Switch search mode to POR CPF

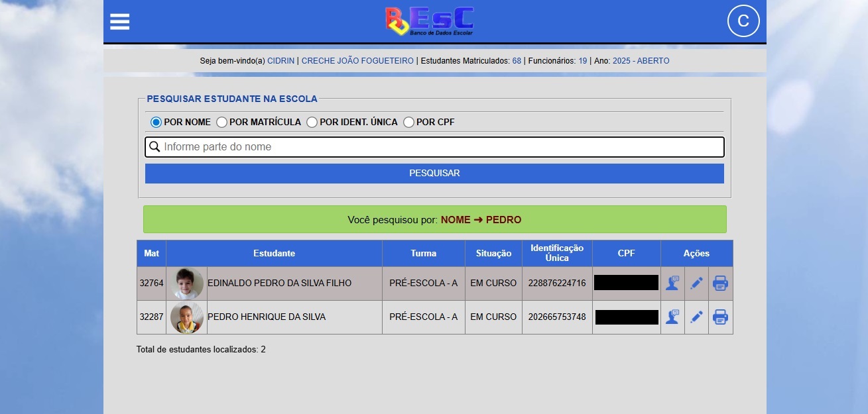tap(408, 122)
